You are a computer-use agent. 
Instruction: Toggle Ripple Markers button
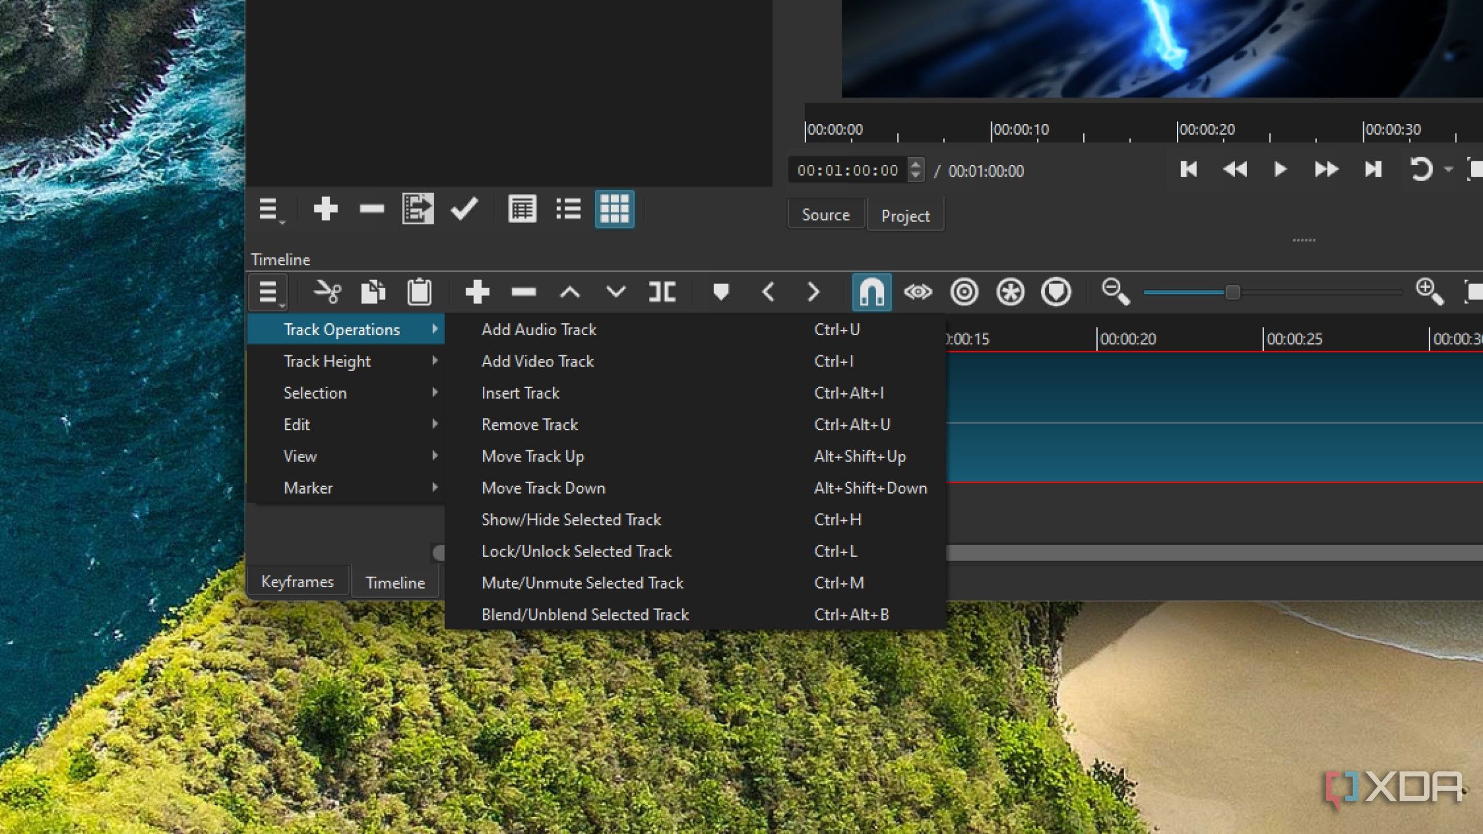pyautogui.click(x=1056, y=292)
